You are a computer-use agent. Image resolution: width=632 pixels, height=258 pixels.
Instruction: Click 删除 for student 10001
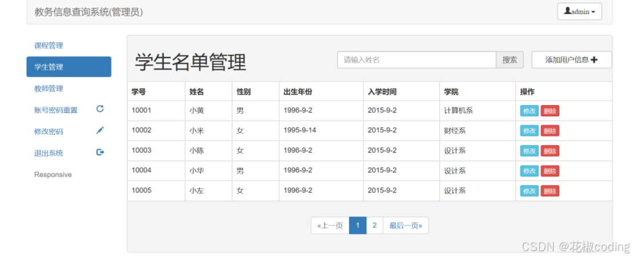click(550, 111)
